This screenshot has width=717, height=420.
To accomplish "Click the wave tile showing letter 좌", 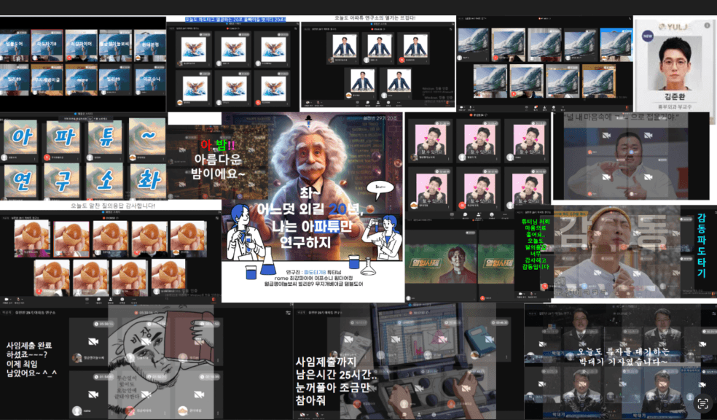I will point(147,182).
